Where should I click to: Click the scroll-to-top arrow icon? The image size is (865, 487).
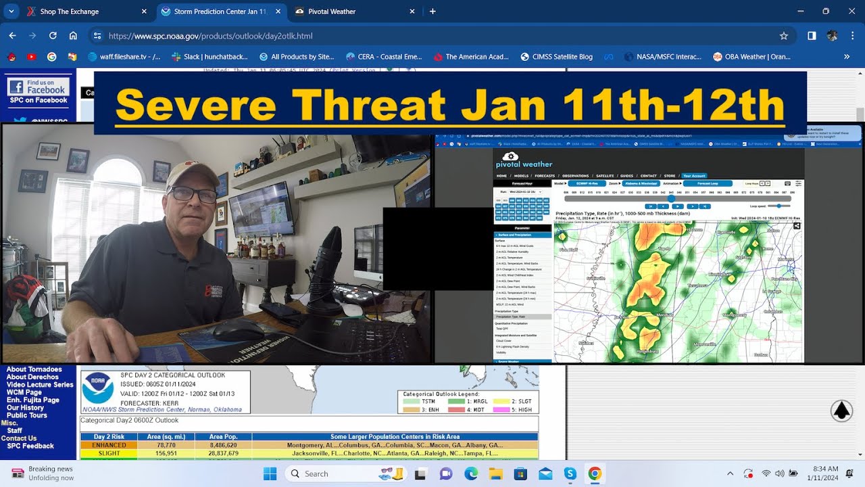click(841, 411)
